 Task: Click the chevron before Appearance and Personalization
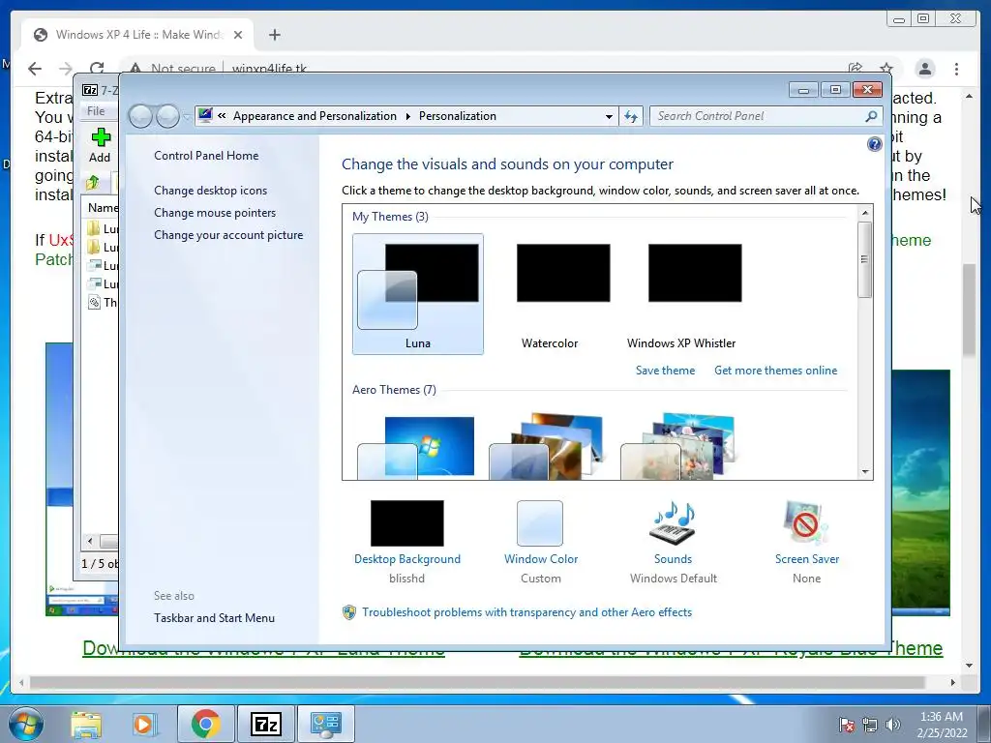[222, 116]
